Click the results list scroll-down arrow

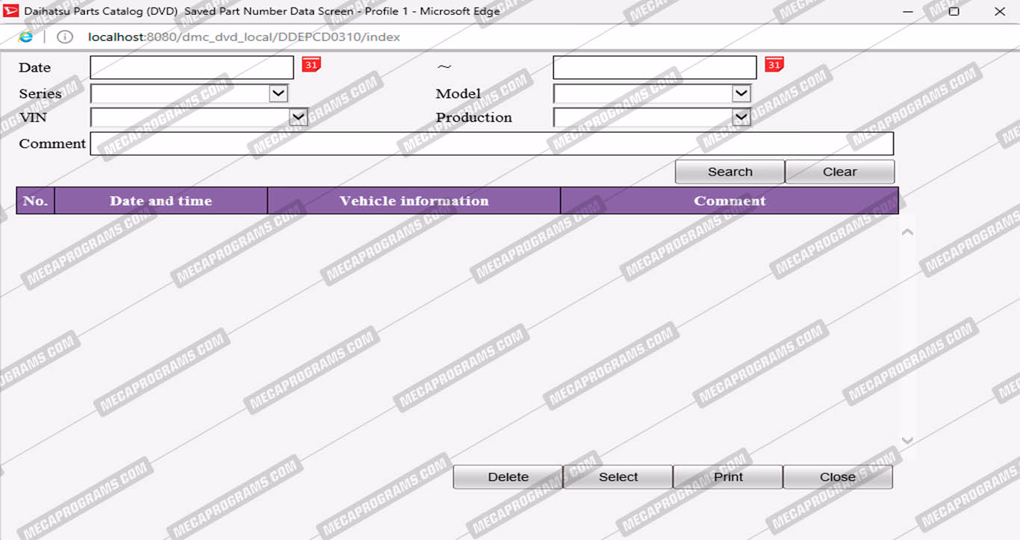coord(907,441)
